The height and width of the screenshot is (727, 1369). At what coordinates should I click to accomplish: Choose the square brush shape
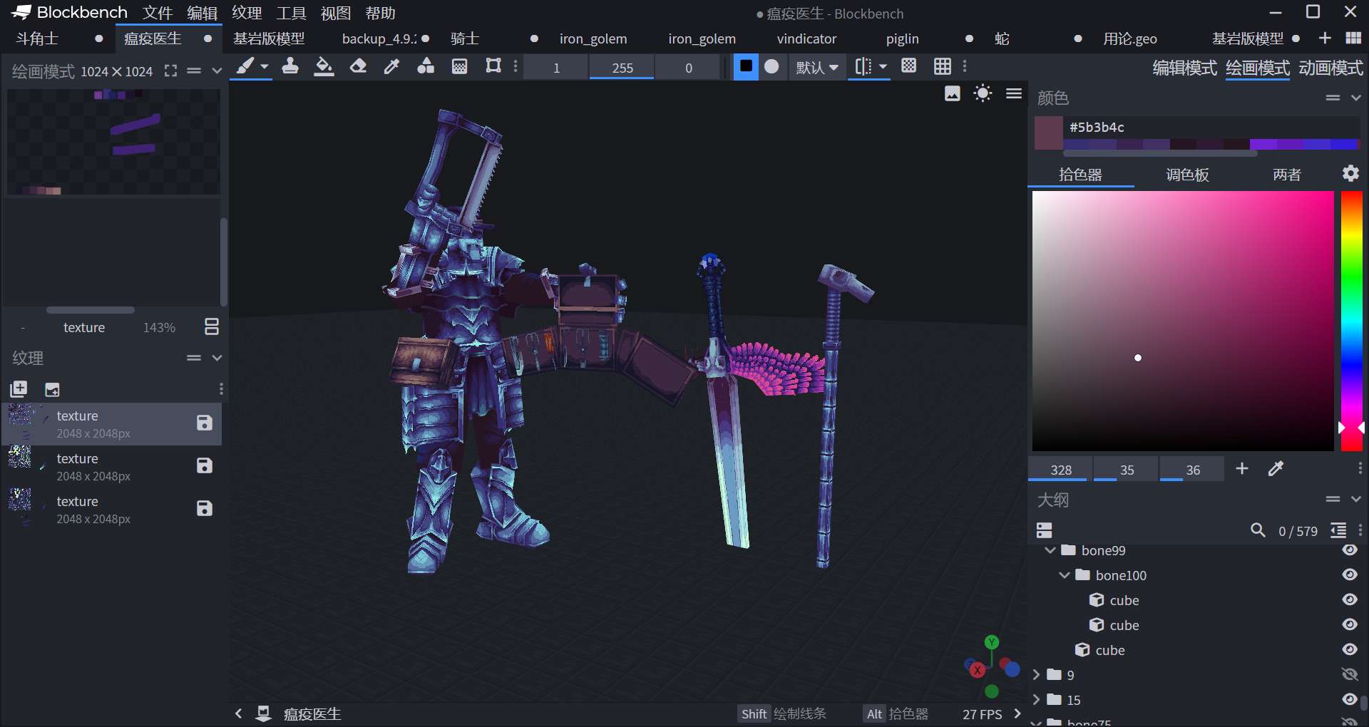746,66
